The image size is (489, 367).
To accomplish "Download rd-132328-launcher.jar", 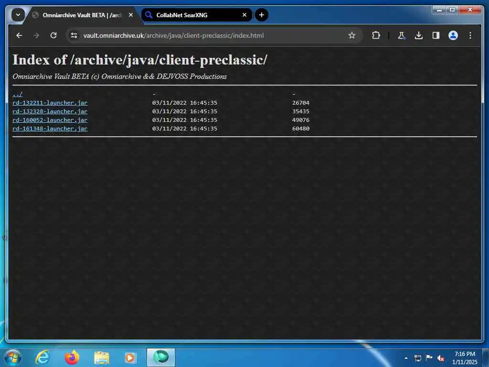I will [50, 111].
